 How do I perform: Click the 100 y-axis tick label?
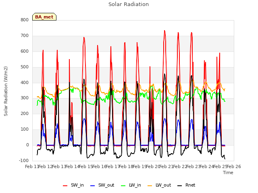pyautogui.click(x=25, y=129)
